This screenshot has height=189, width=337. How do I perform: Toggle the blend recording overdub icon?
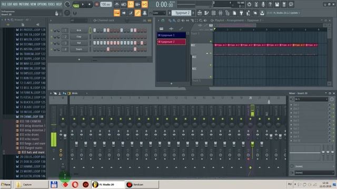[137, 4]
